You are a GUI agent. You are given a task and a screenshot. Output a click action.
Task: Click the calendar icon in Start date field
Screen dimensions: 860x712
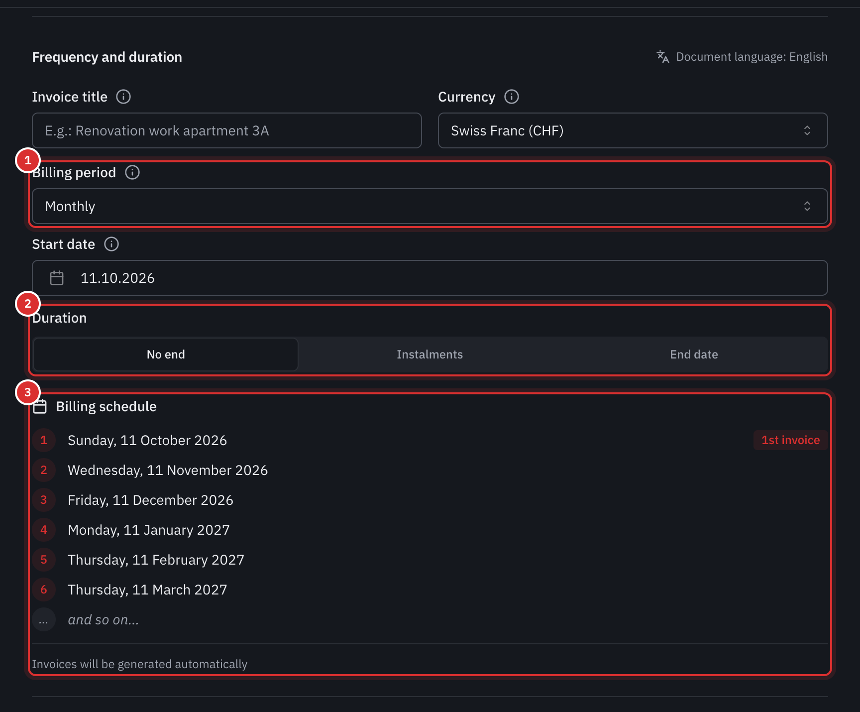57,278
